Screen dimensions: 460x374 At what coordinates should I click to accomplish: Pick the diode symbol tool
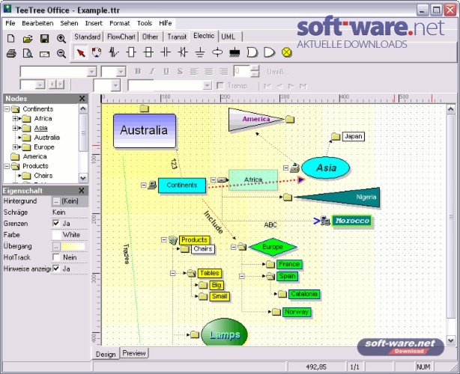pyautogui.click(x=183, y=52)
